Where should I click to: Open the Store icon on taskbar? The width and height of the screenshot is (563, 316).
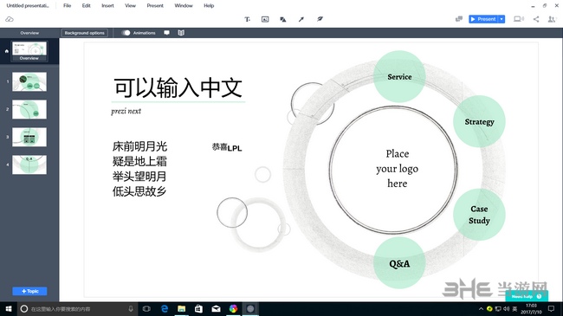(198, 309)
